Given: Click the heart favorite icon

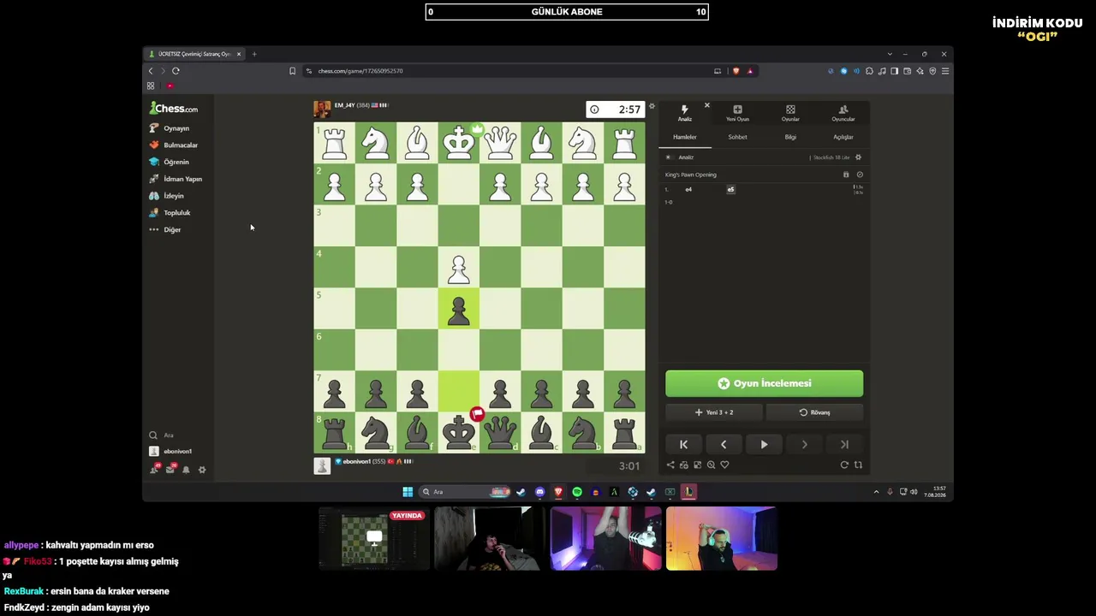Looking at the screenshot, I should point(724,465).
